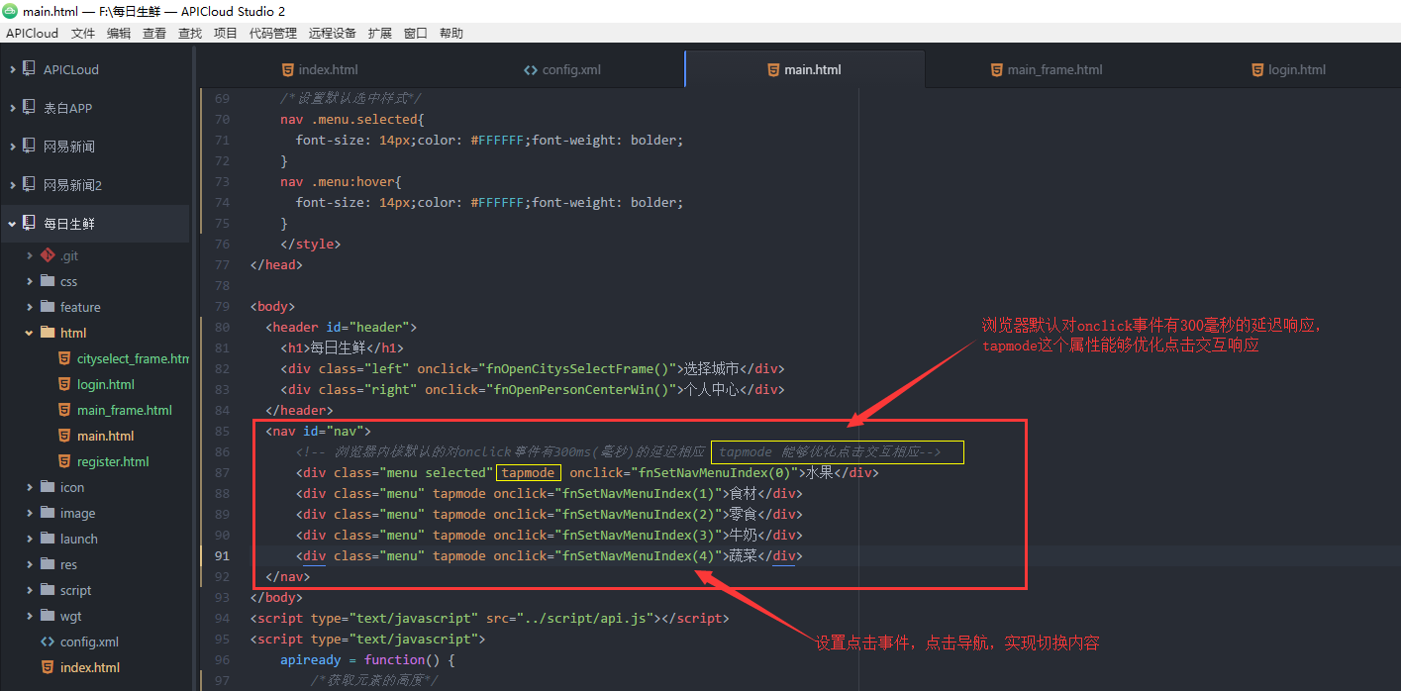Image resolution: width=1401 pixels, height=691 pixels.
Task: Open the 查找 menu
Action: 189,33
